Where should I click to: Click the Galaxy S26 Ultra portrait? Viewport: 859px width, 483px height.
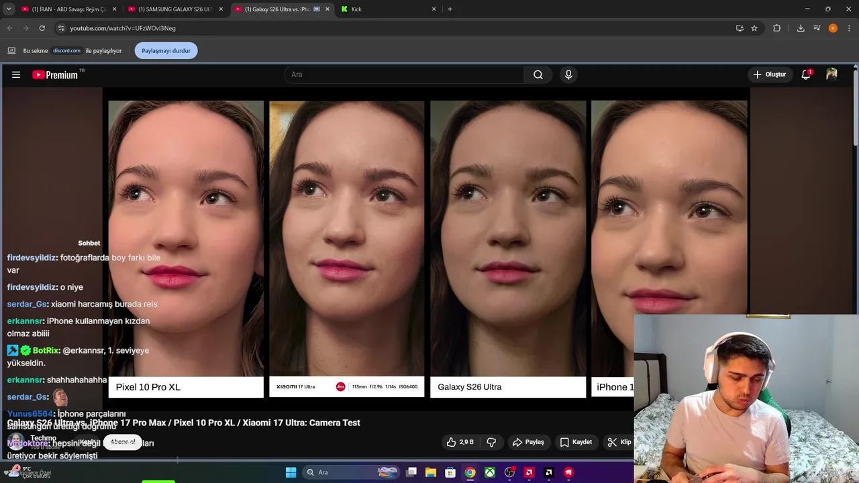[x=508, y=238]
